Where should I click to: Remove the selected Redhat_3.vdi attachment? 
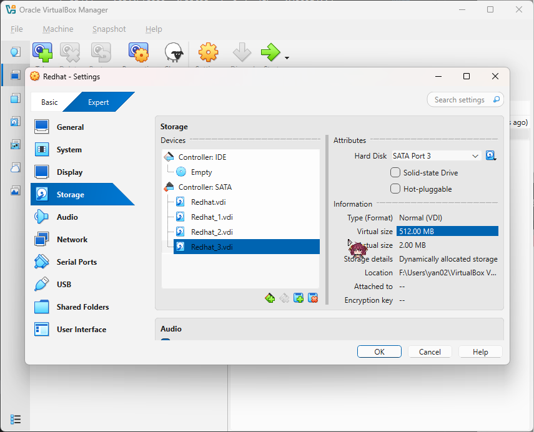click(313, 298)
